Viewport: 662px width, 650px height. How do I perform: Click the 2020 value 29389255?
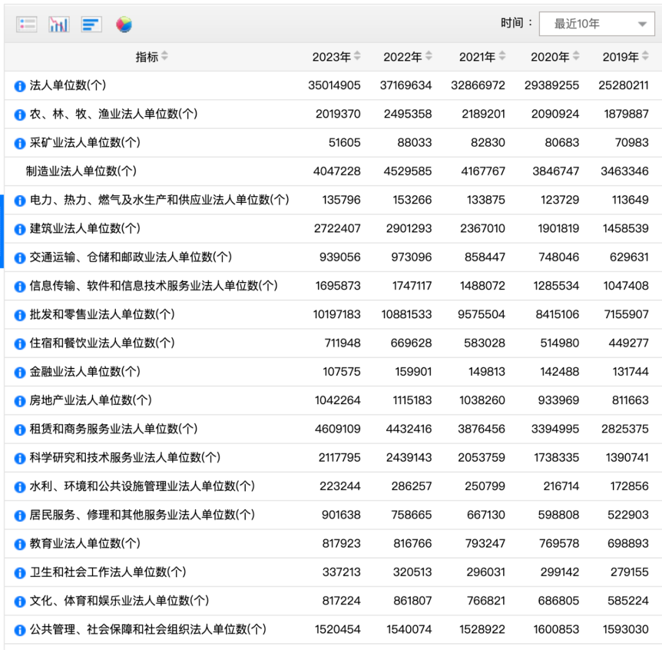tap(552, 85)
